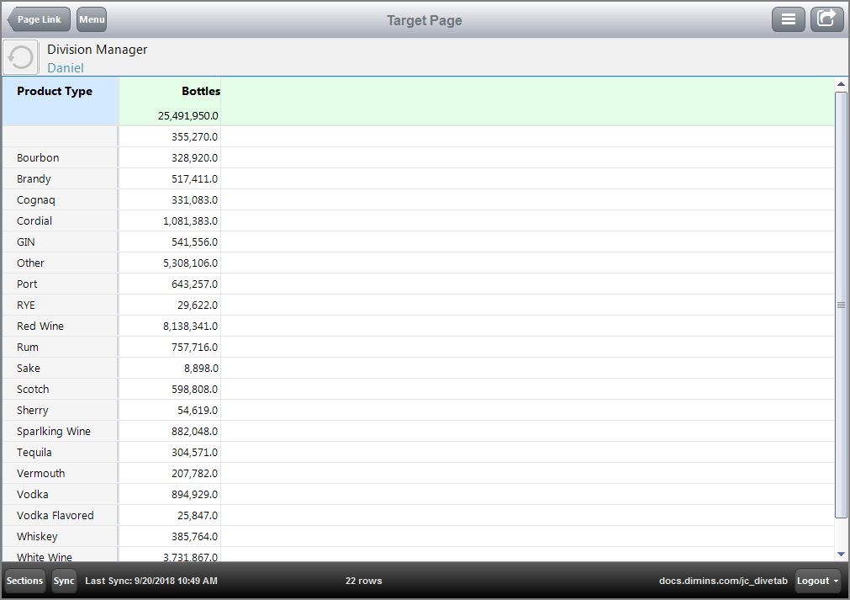The height and width of the screenshot is (600, 850).
Task: Click the back arrow on Page Link button
Action: click(13, 19)
